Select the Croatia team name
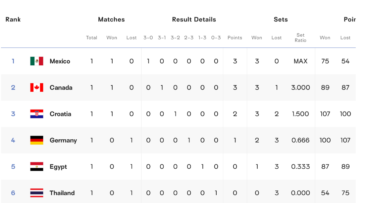Screen dimensions: 368x203 click(60, 114)
